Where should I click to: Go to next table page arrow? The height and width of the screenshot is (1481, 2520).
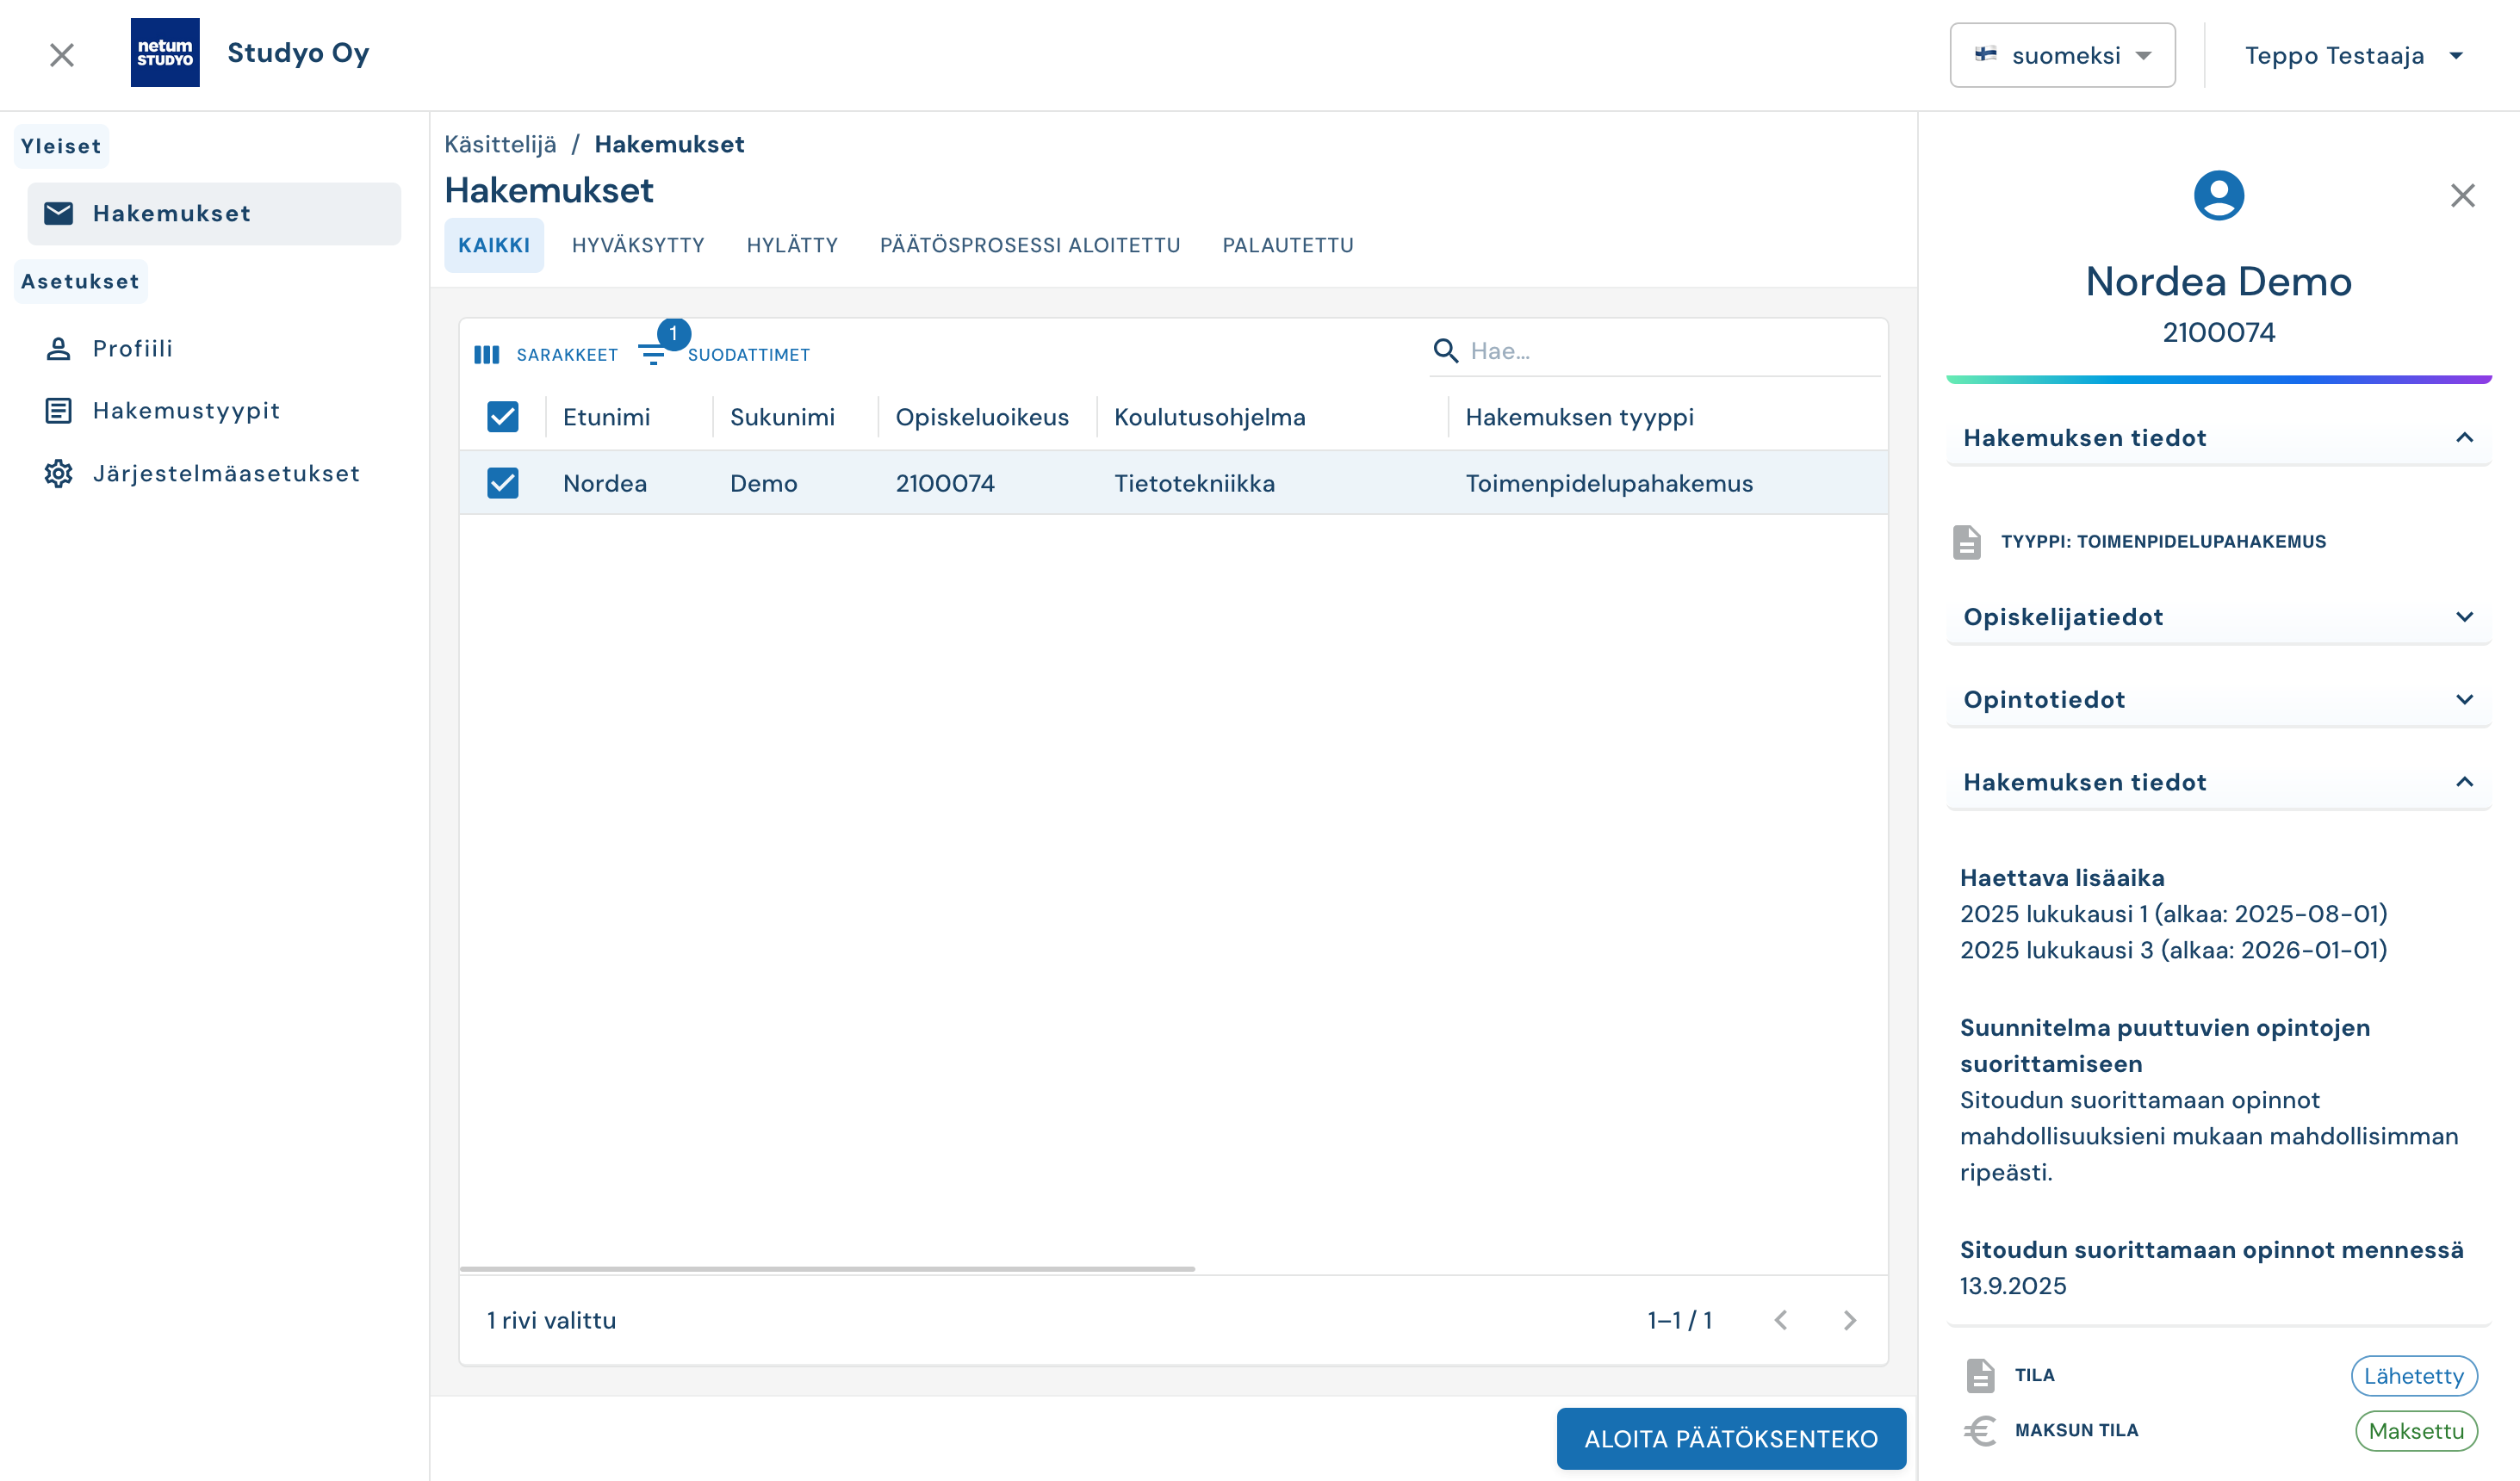pyautogui.click(x=1849, y=1320)
